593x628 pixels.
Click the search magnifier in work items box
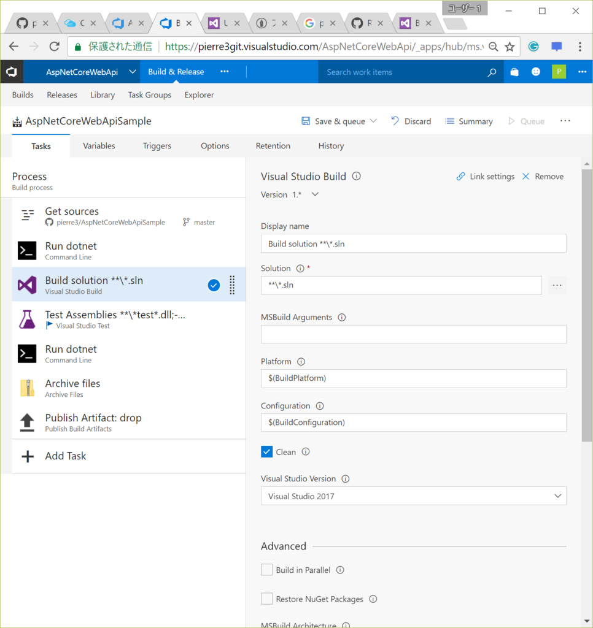pos(492,72)
